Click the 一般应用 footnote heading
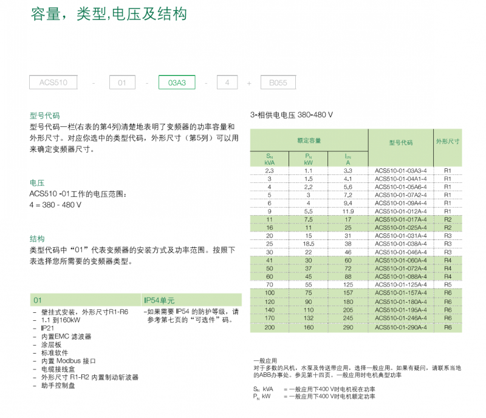Image resolution: width=486 pixels, height=418 pixels. pos(265,361)
